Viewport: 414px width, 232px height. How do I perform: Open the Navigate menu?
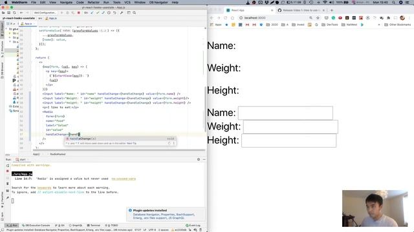coord(66,3)
